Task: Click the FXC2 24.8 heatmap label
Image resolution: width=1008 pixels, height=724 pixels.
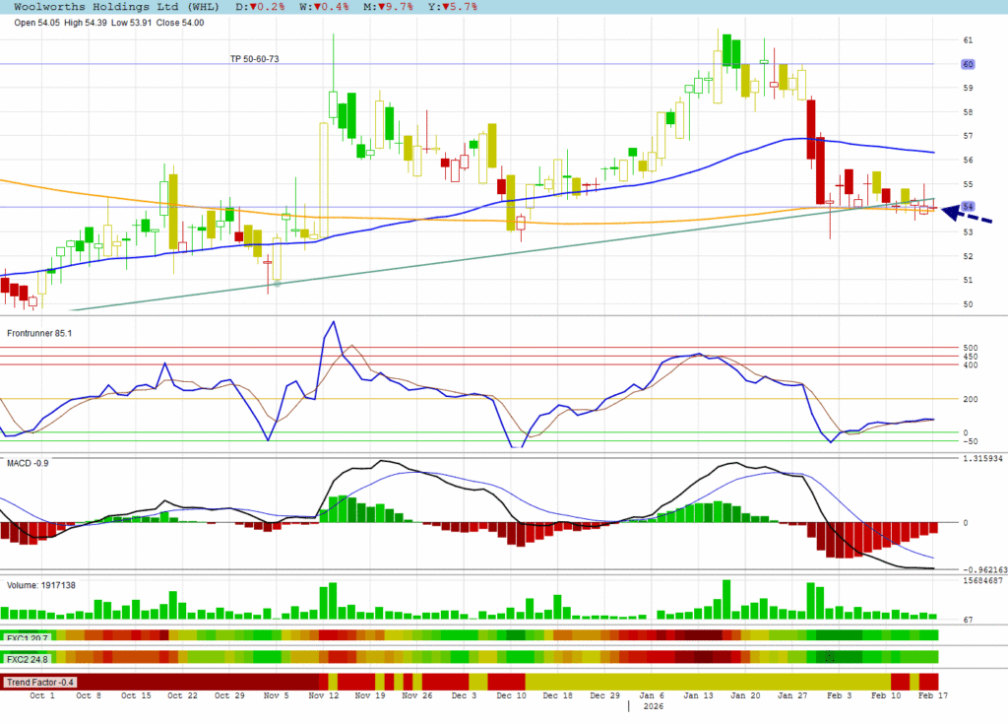Action: pyautogui.click(x=28, y=657)
